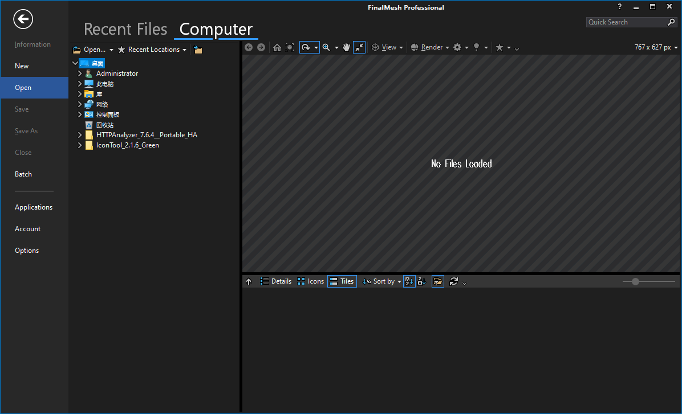Viewport: 682px width, 414px height.
Task: Sort files descending Z to A
Action: click(x=422, y=281)
